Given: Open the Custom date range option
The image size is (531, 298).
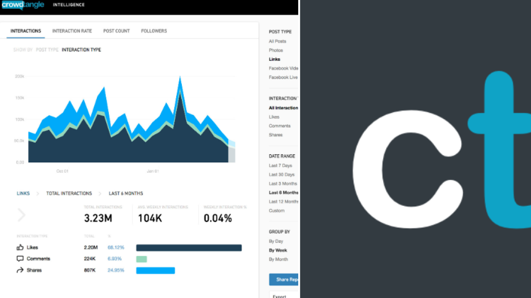Looking at the screenshot, I should 277,211.
